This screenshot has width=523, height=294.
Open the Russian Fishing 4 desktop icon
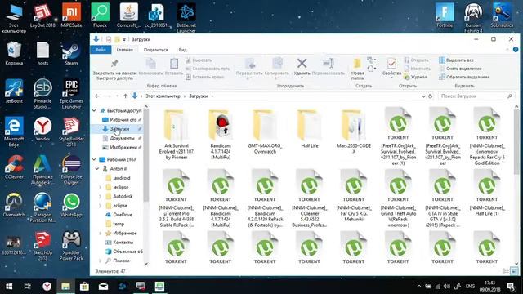[473, 18]
